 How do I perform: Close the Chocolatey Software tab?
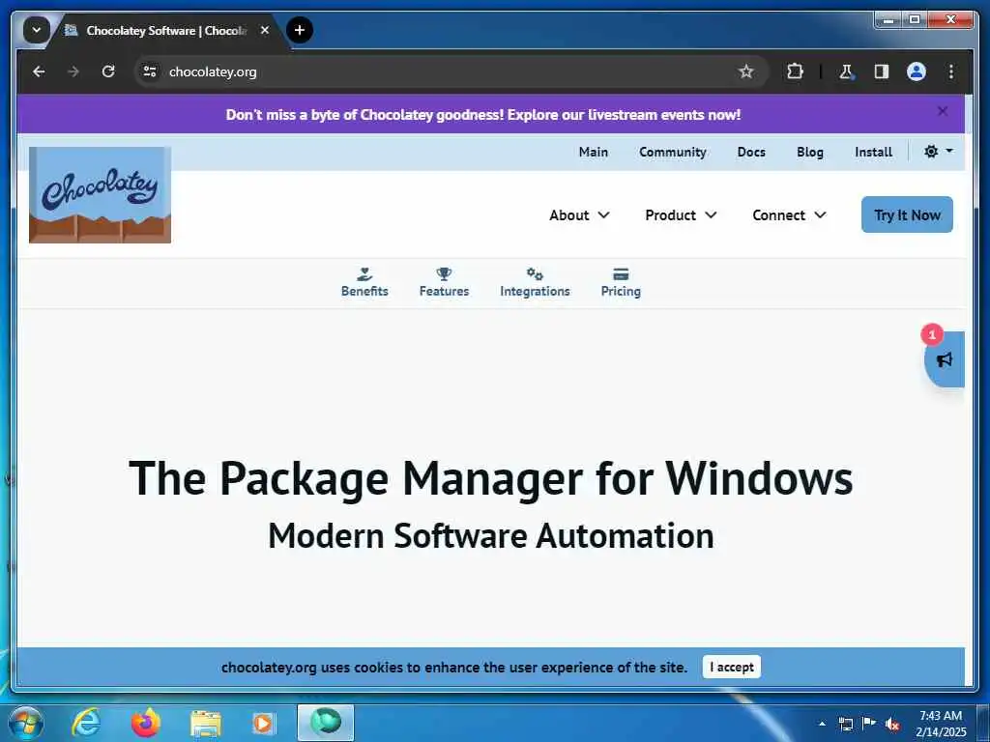(x=265, y=30)
